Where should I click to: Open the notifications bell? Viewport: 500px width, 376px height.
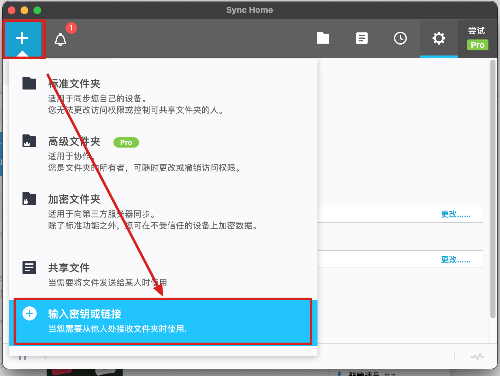(60, 39)
